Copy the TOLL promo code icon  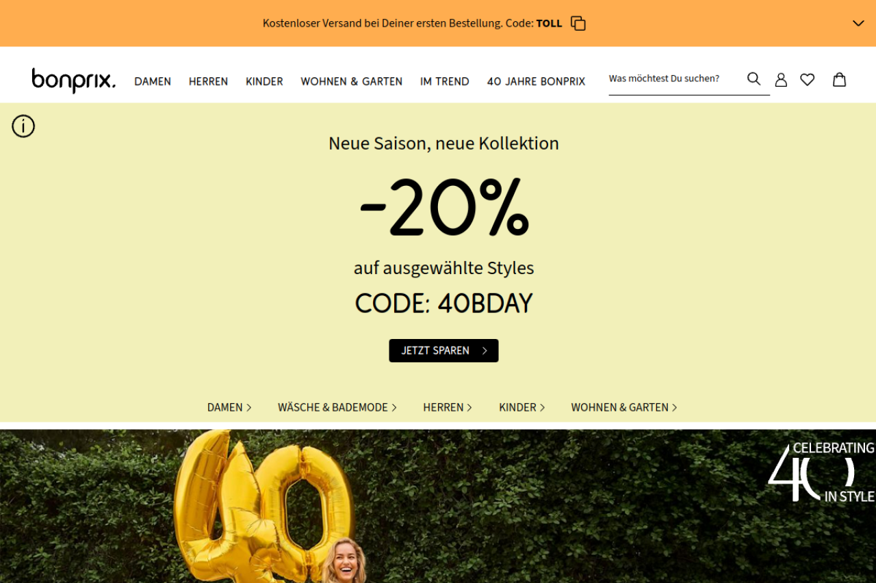pyautogui.click(x=578, y=23)
